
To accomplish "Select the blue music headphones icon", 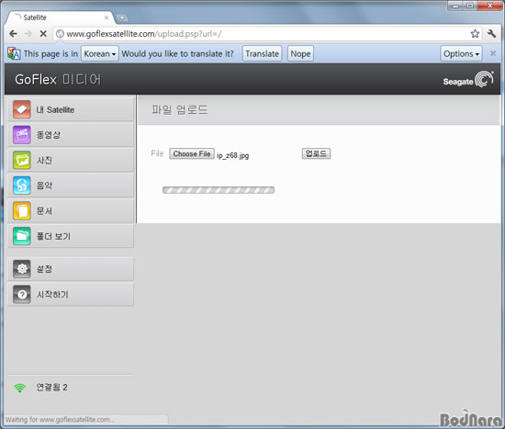I will click(22, 186).
